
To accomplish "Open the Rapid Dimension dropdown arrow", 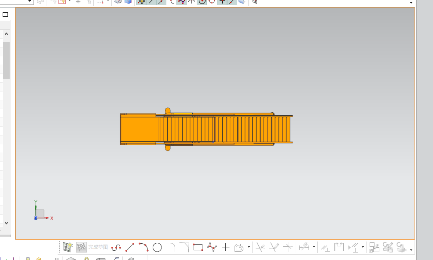I will (314, 247).
